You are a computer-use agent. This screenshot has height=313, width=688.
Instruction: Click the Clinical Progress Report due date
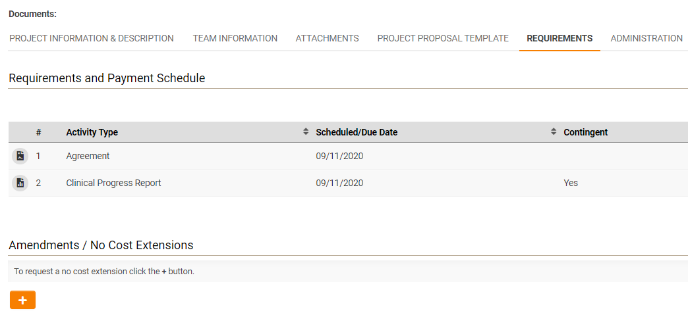tap(339, 183)
